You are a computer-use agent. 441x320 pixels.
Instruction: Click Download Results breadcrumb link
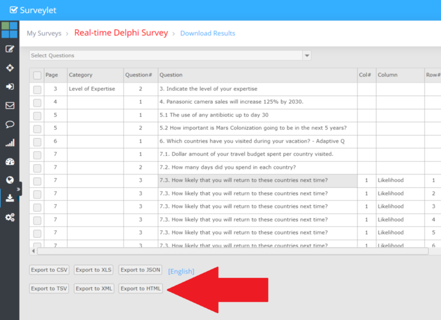208,33
